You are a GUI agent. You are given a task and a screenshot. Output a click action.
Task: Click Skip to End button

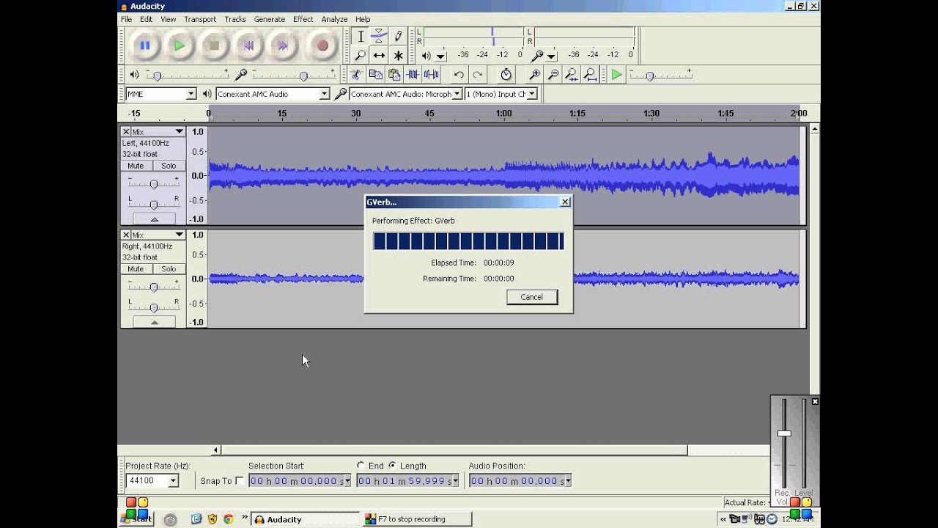click(x=284, y=45)
